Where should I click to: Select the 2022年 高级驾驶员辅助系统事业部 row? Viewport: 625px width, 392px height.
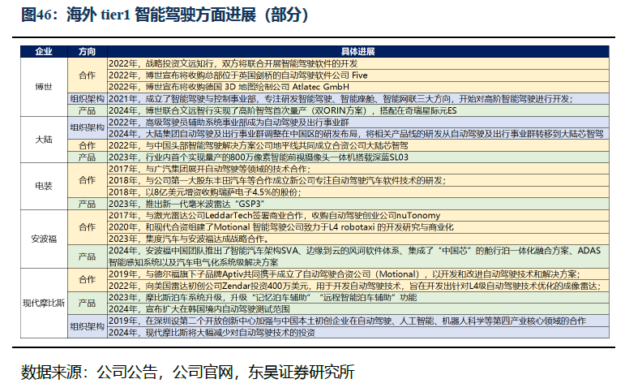pyautogui.click(x=358, y=123)
